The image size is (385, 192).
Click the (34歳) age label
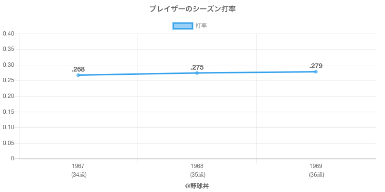78,175
